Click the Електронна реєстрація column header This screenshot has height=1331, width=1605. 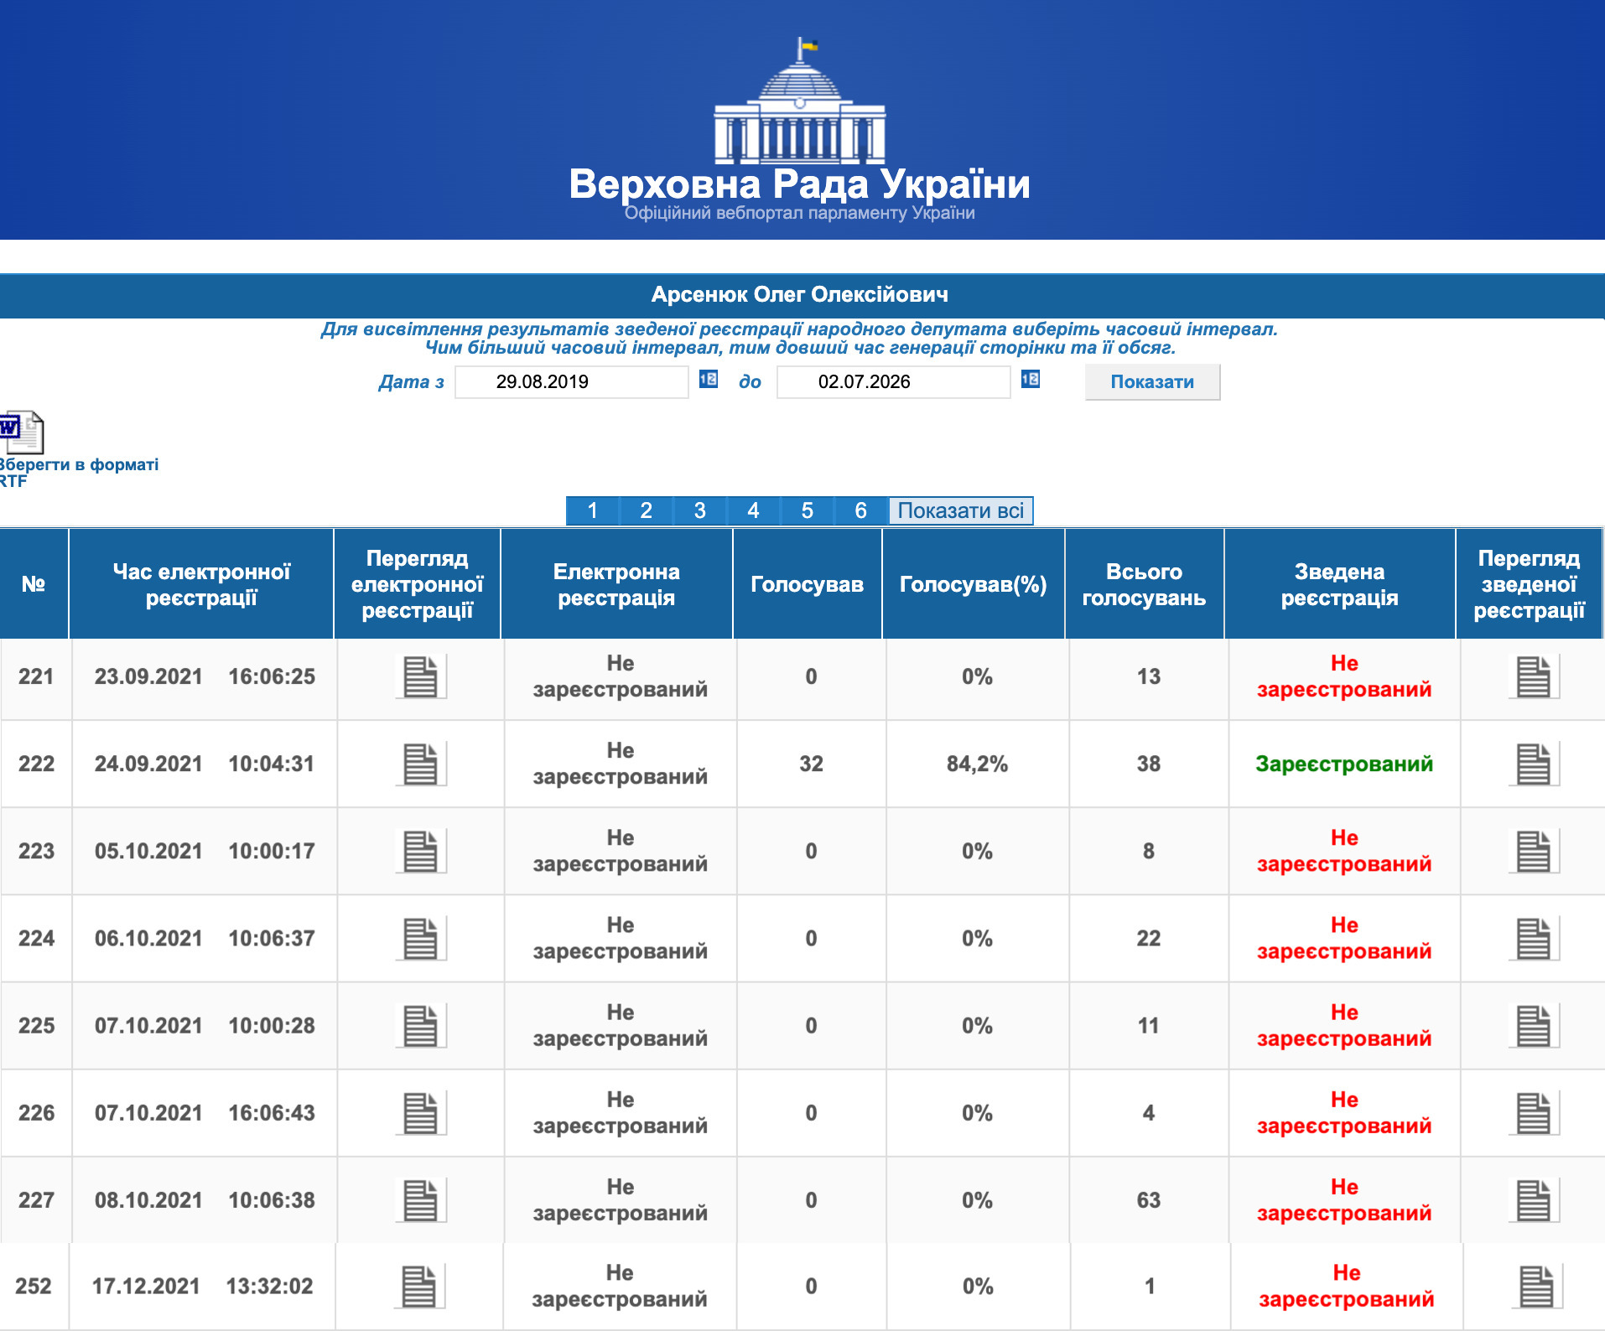[x=617, y=584]
